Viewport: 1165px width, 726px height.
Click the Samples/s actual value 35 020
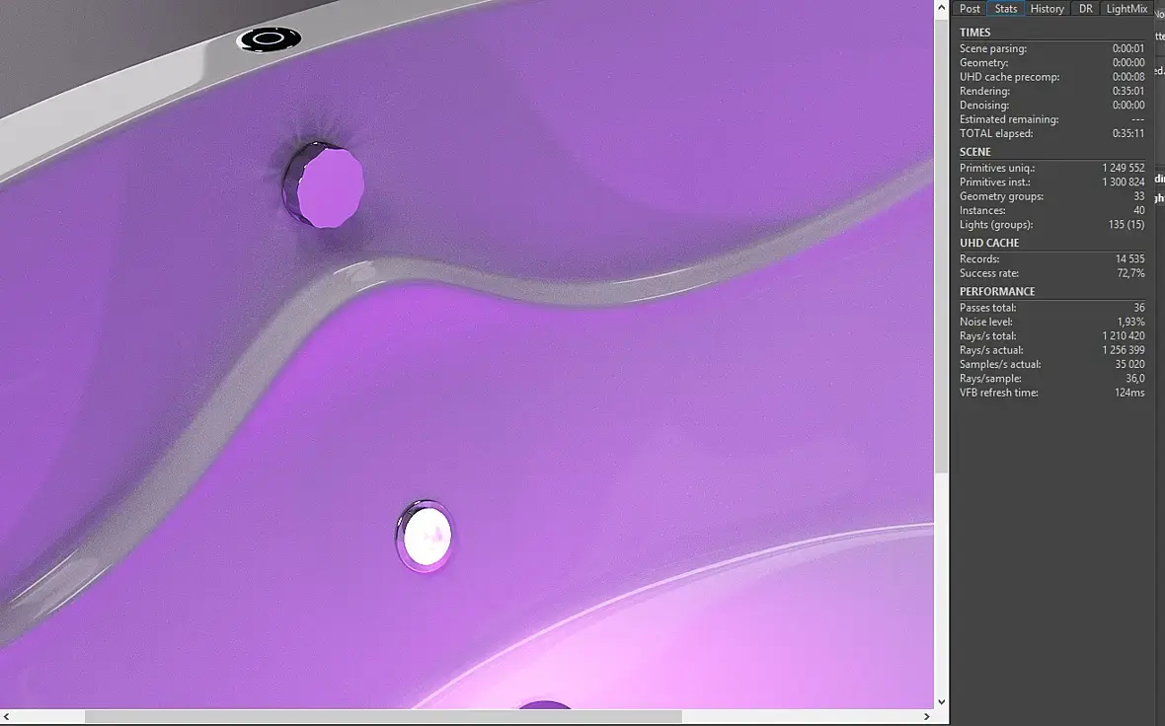pos(1130,365)
